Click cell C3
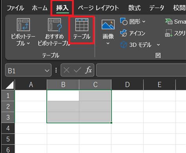The image size is (186, 153). [95, 117]
